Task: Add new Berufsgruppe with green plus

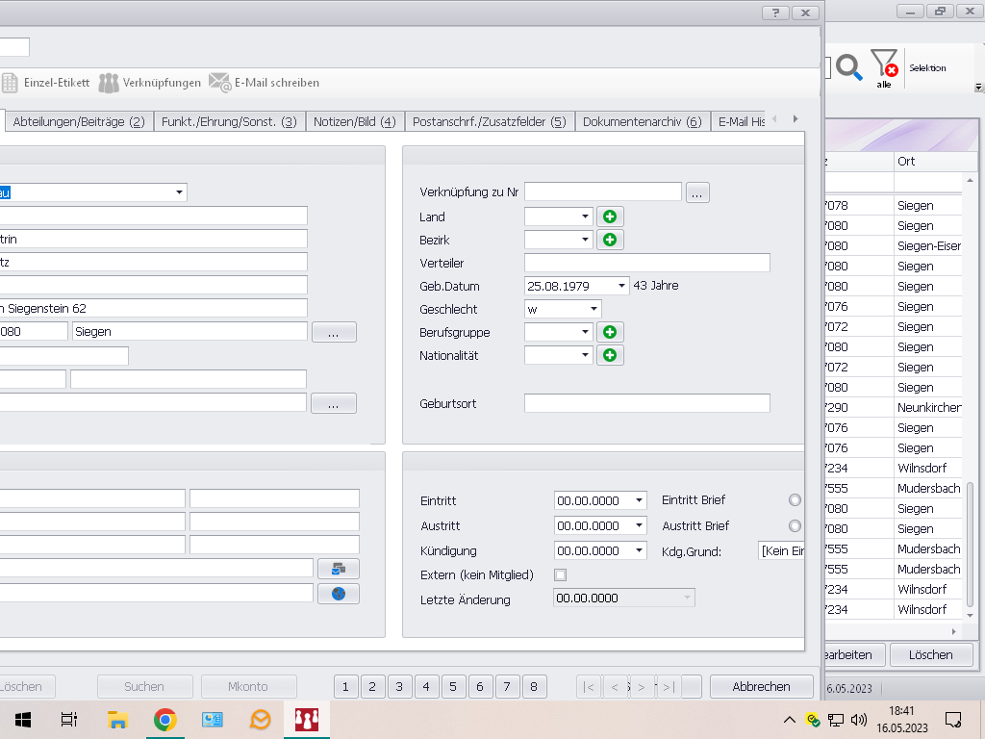Action: click(610, 332)
